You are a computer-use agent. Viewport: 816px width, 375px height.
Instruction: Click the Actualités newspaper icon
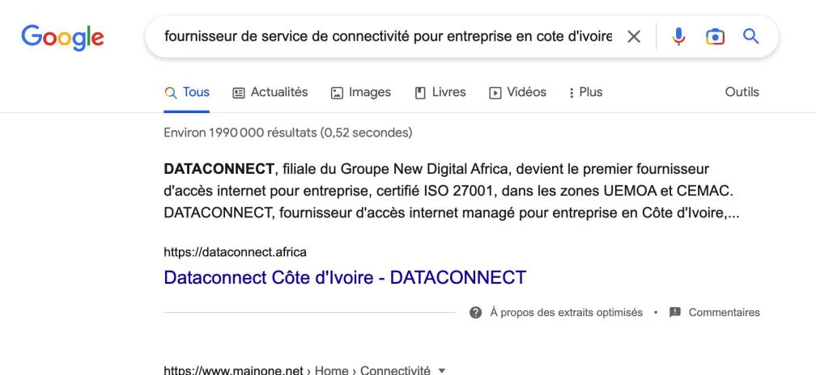click(238, 93)
